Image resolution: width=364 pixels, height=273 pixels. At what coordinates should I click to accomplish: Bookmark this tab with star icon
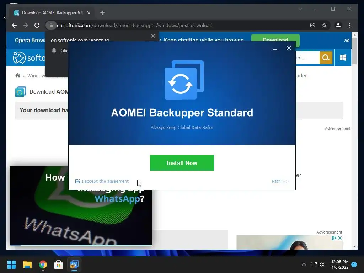click(x=324, y=25)
